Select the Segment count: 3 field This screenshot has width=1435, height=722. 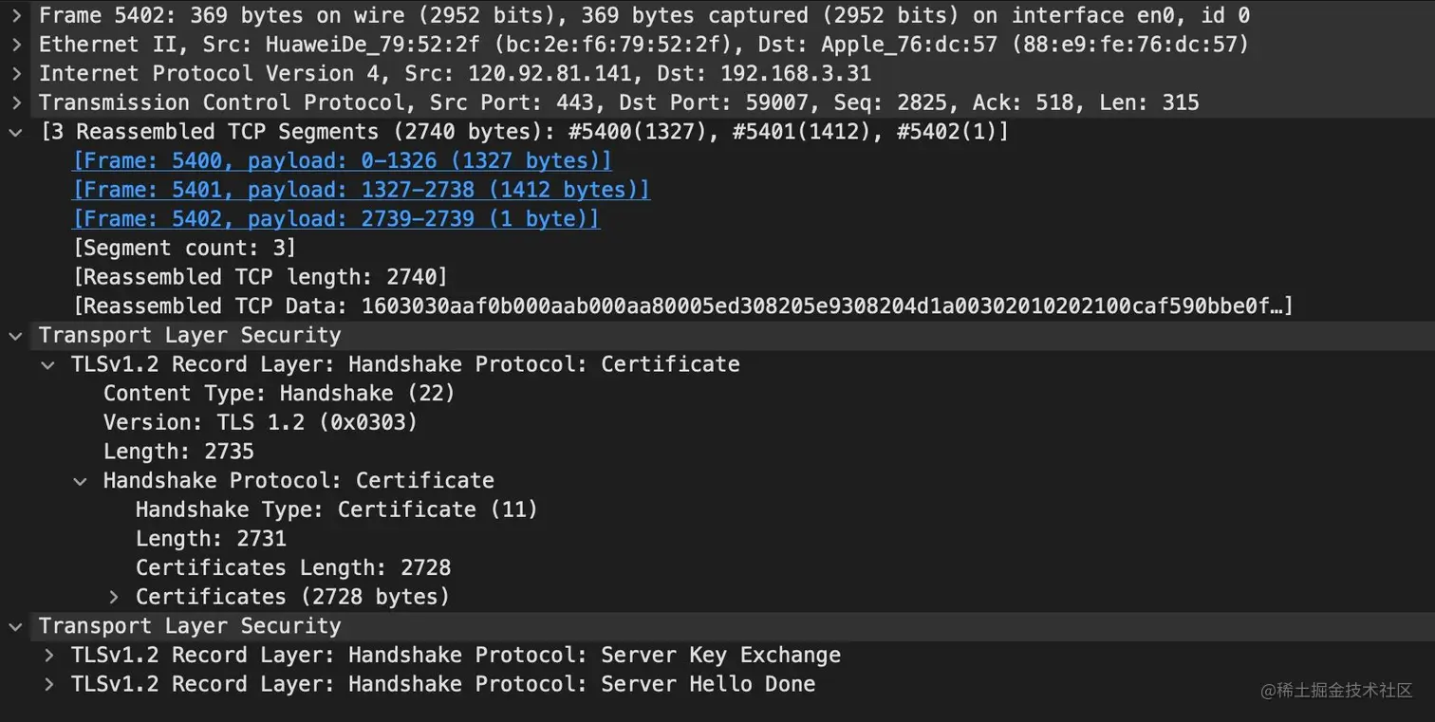click(184, 247)
